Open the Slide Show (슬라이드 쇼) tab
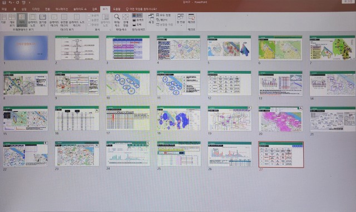This screenshot has width=356, height=212. tap(80, 9)
